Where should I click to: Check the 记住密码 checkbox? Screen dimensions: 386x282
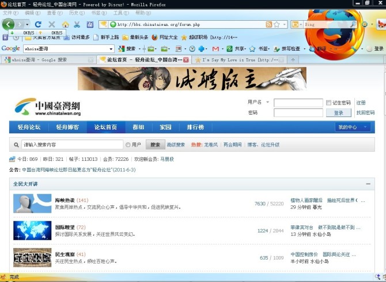pos(328,103)
